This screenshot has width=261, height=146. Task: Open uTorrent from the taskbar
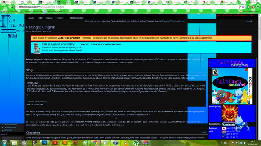[136, 143]
